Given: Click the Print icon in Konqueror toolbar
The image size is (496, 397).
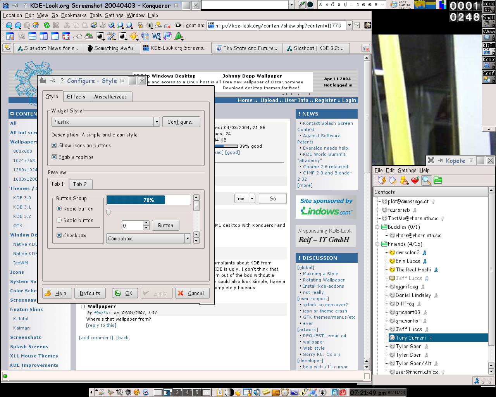Looking at the screenshot, I should pyautogui.click(x=94, y=25).
